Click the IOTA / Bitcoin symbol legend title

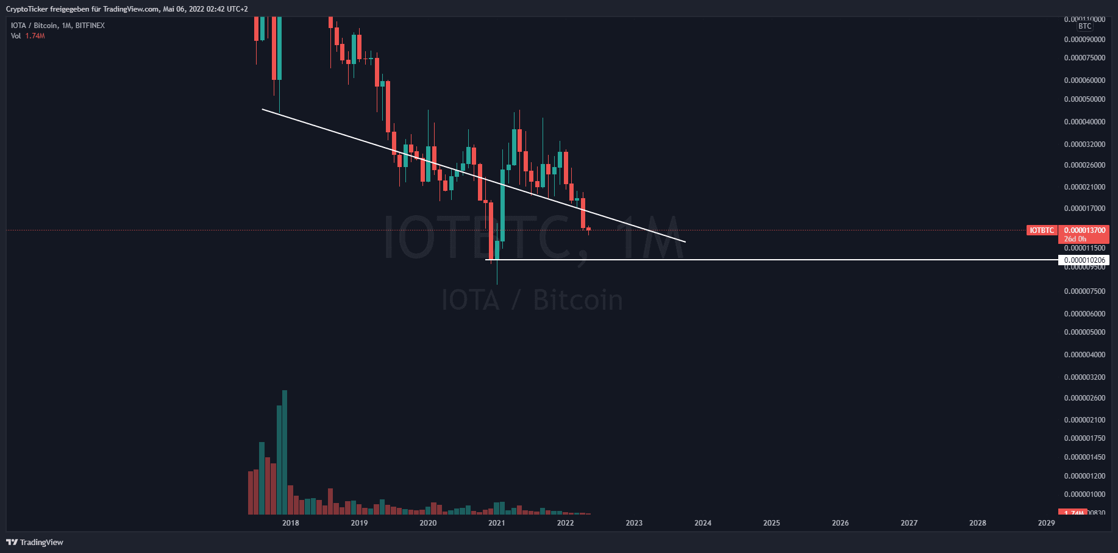point(57,26)
